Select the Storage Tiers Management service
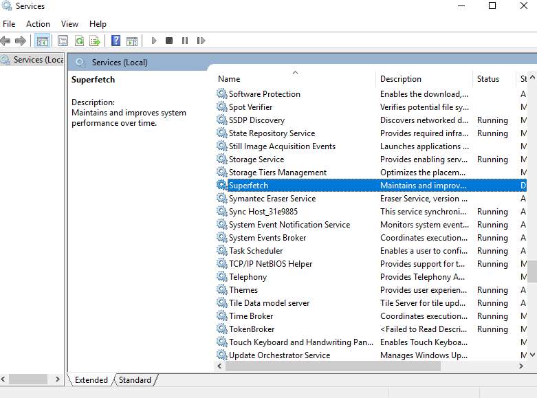537x398 pixels. 371,172
